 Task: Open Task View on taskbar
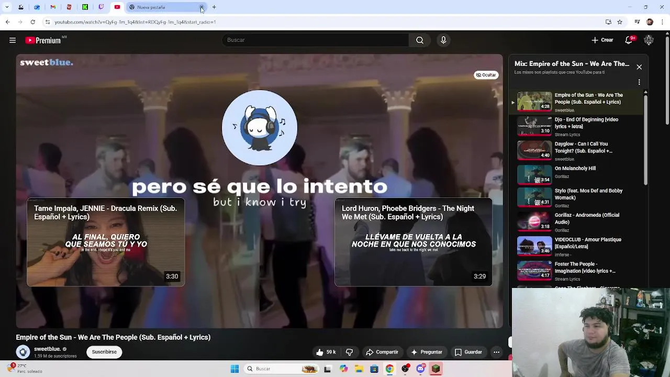pyautogui.click(x=328, y=369)
